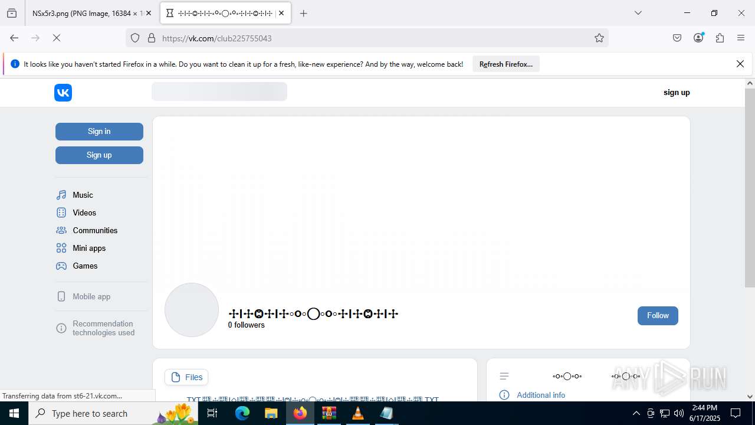Dismiss the Firefox notification bar

[740, 64]
